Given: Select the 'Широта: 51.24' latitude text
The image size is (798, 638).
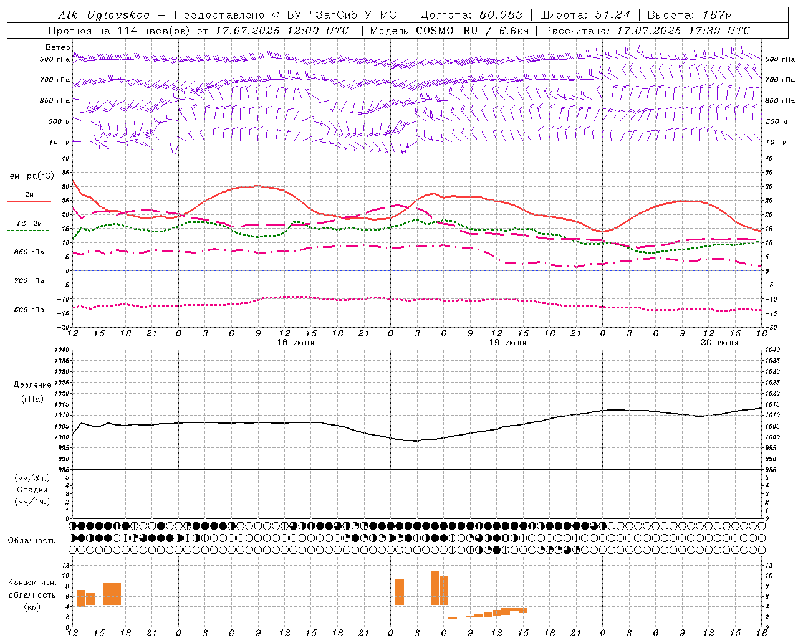Looking at the screenshot, I should (584, 15).
